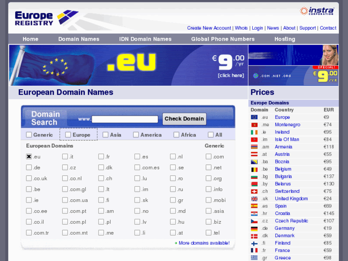Click the Isle Of Man flag icon
The height and width of the screenshot is (261, 348).
click(254, 139)
